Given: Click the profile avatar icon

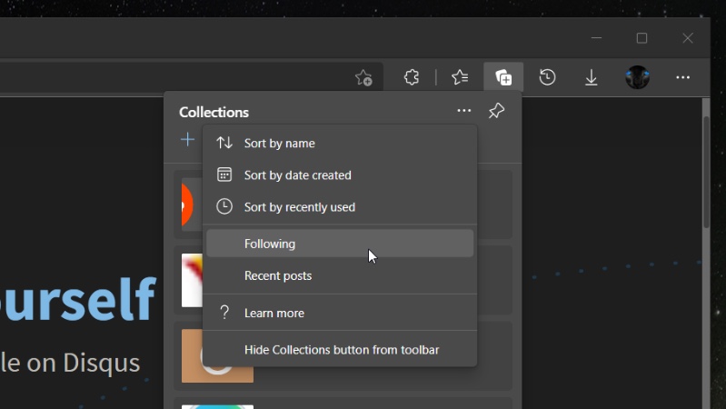Looking at the screenshot, I should click(x=637, y=78).
